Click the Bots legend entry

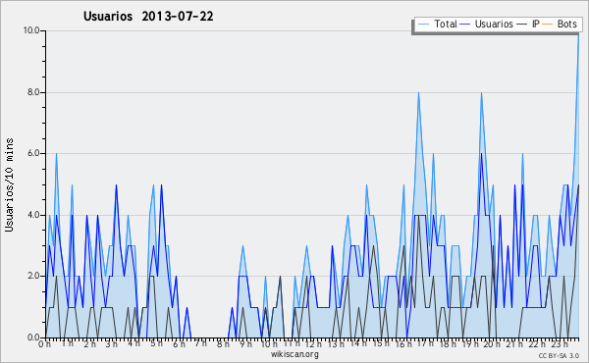tap(560, 24)
